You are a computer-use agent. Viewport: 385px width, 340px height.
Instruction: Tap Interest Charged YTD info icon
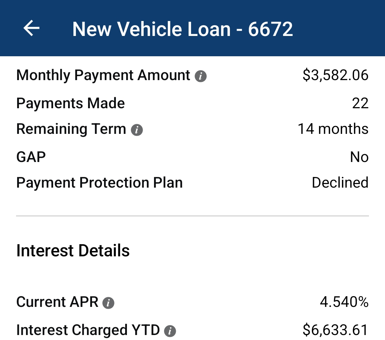pyautogui.click(x=170, y=331)
